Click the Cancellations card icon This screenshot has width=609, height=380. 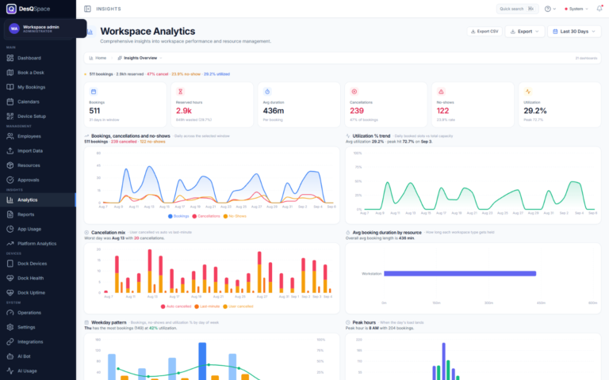click(x=354, y=92)
